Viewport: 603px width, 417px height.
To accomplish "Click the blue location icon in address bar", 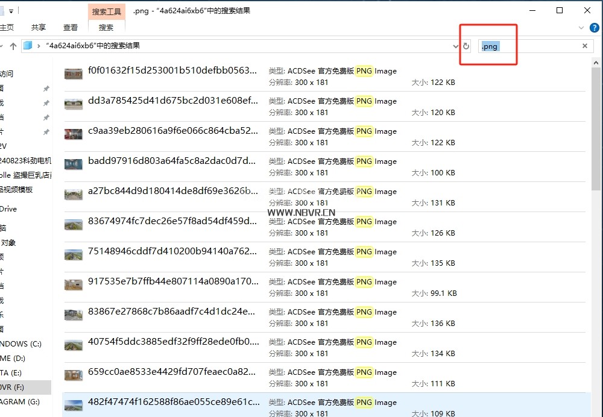I will [27, 46].
